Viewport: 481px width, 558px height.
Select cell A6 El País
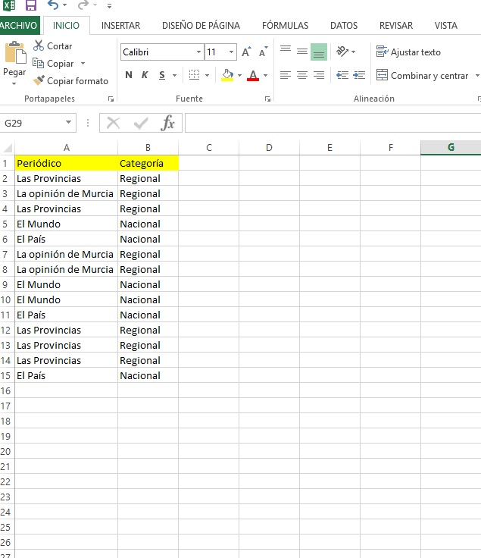point(66,239)
